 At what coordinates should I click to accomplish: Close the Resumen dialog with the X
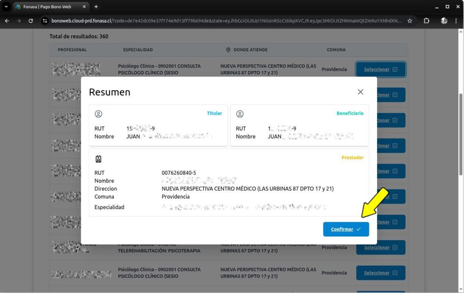pyautogui.click(x=360, y=92)
